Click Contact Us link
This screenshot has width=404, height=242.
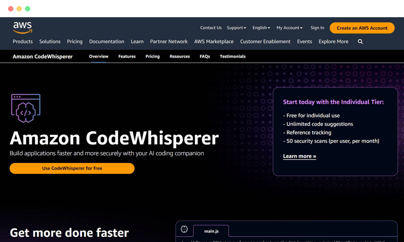coord(211,28)
